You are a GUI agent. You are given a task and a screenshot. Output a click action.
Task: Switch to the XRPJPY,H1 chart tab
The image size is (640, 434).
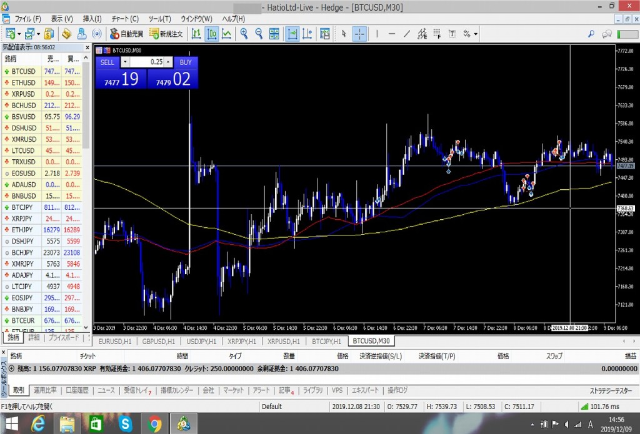[241, 342]
